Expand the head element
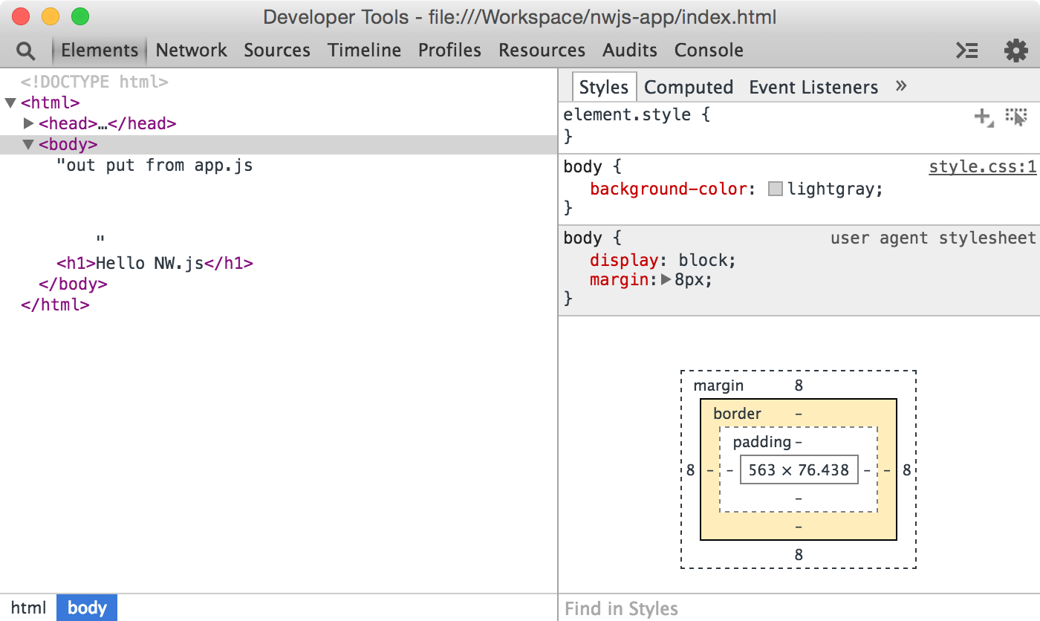The width and height of the screenshot is (1040, 621). (x=29, y=123)
